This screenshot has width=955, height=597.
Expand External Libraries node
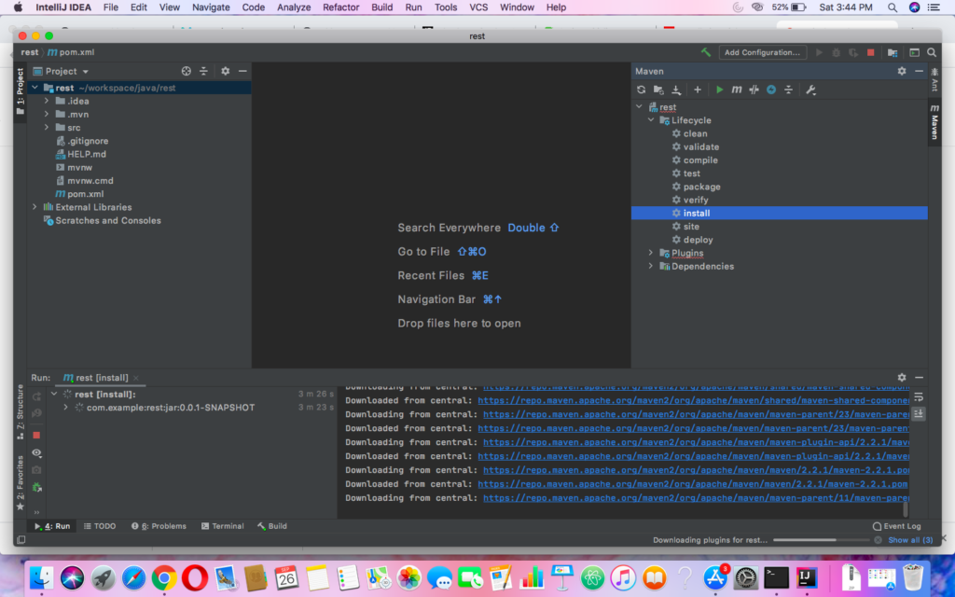point(35,207)
